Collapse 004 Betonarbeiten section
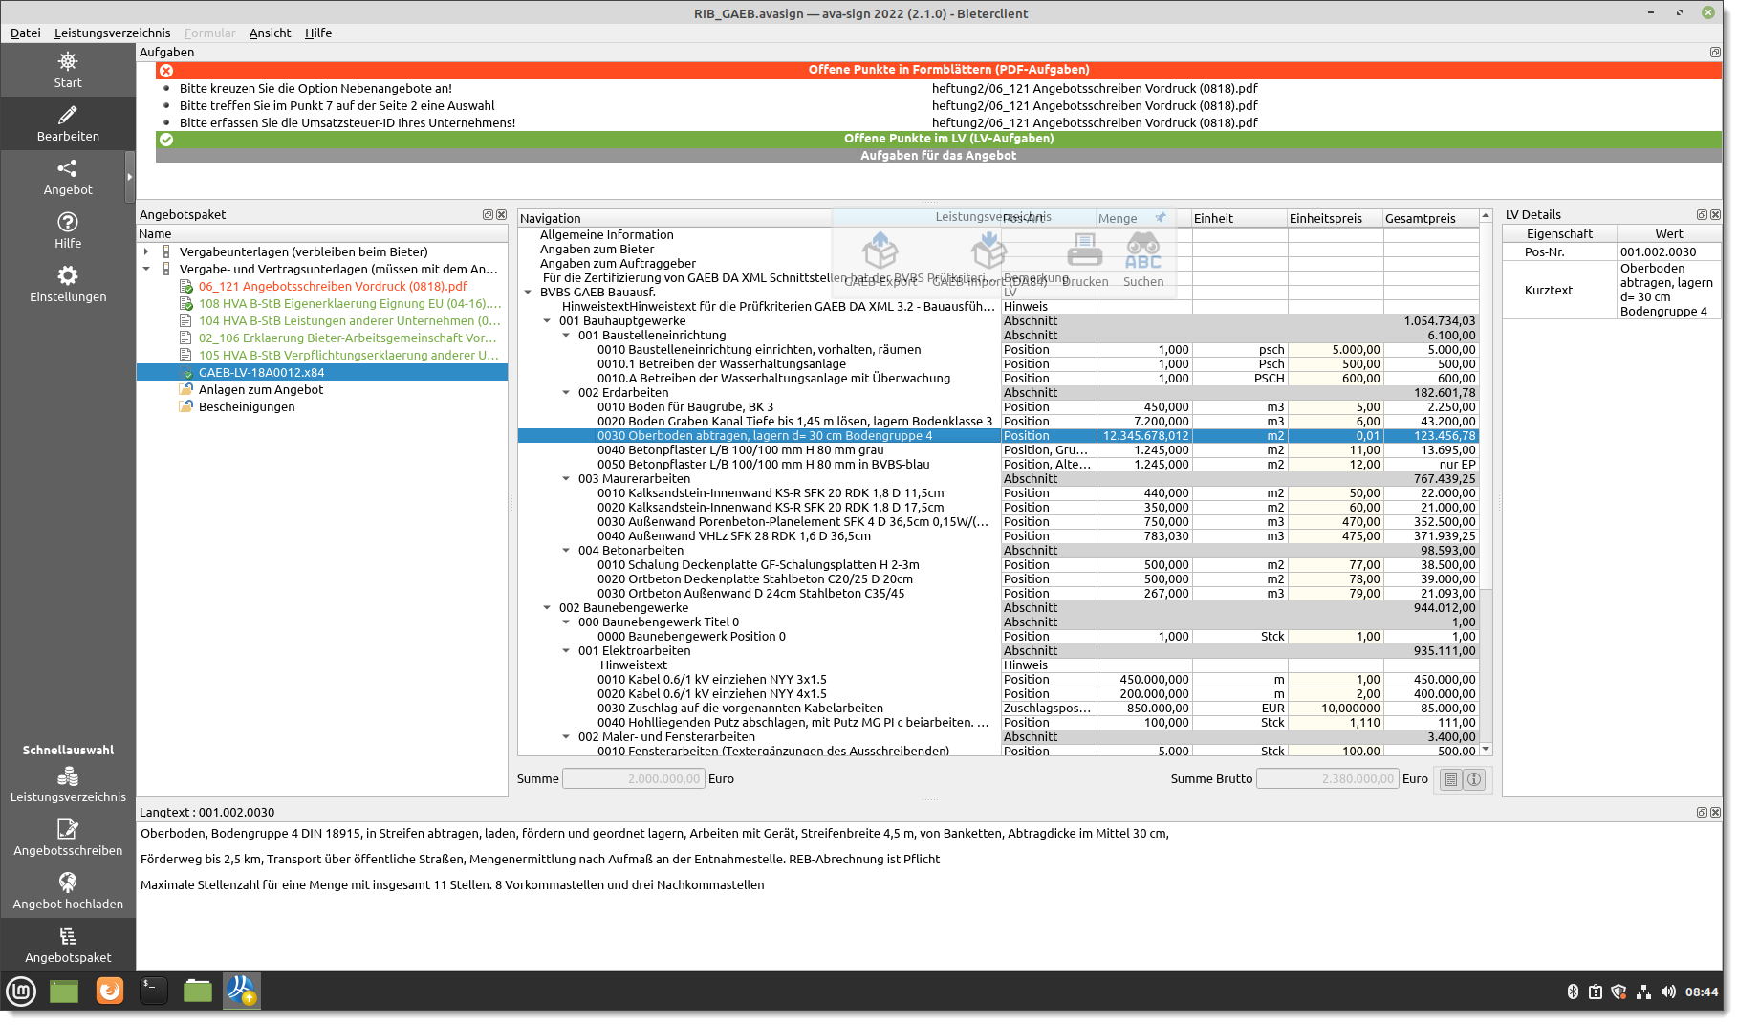The width and height of the screenshot is (1738, 1025). click(x=566, y=551)
